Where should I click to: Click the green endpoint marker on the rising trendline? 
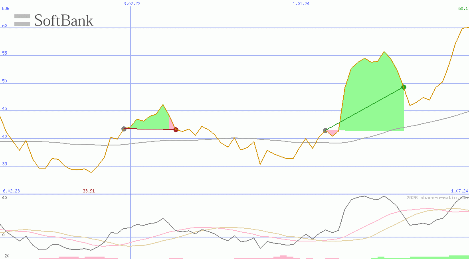click(403, 86)
